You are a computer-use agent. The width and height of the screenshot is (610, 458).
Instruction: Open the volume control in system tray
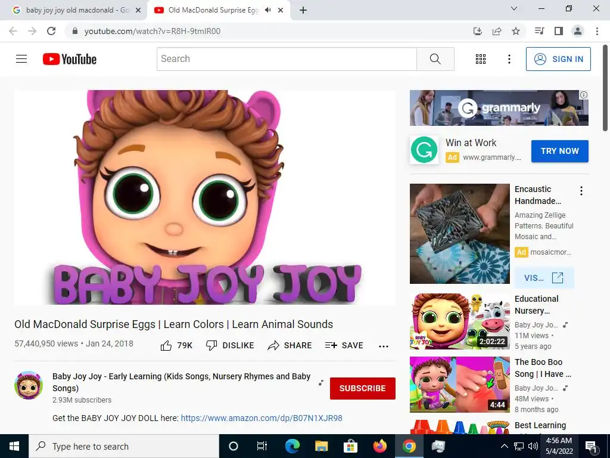point(533,446)
